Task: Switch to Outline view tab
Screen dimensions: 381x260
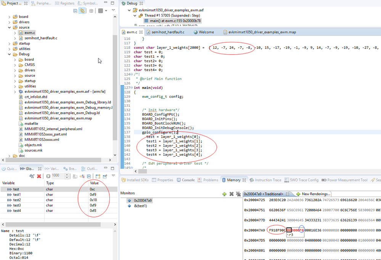Action: click(89, 168)
